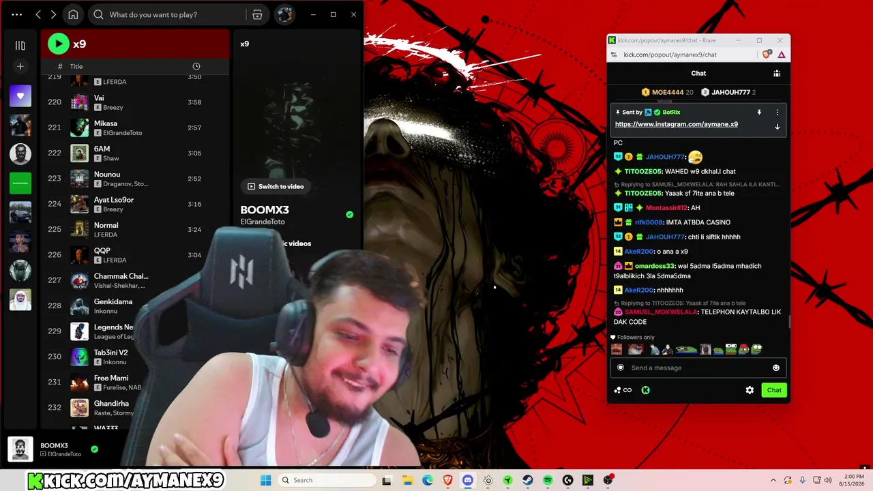The width and height of the screenshot is (873, 491).
Task: Click green Kick icon below chat input
Action: tap(645, 390)
